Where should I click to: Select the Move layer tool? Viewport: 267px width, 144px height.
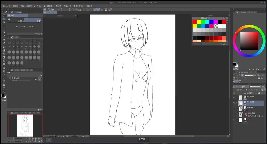tap(4, 26)
